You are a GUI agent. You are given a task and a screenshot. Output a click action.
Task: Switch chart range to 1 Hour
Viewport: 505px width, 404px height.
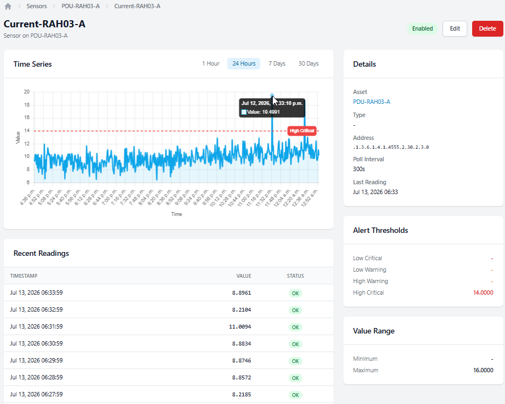tap(211, 63)
